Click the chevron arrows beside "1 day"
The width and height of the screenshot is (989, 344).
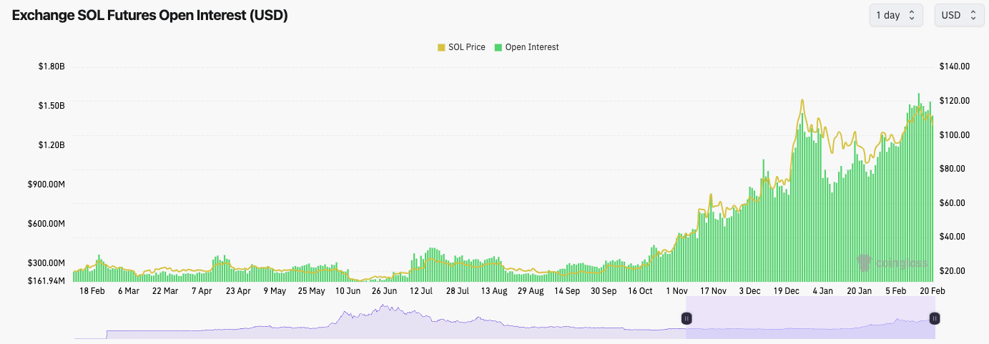click(x=912, y=15)
